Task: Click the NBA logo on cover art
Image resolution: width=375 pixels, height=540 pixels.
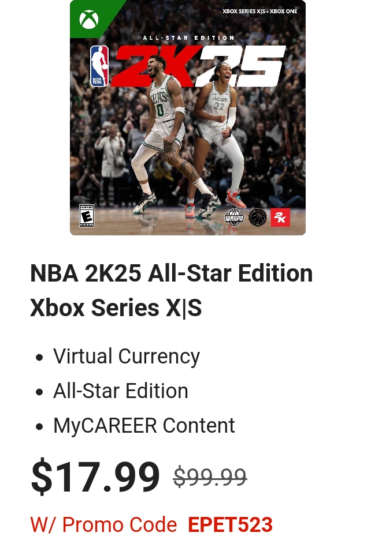Action: 99,66
